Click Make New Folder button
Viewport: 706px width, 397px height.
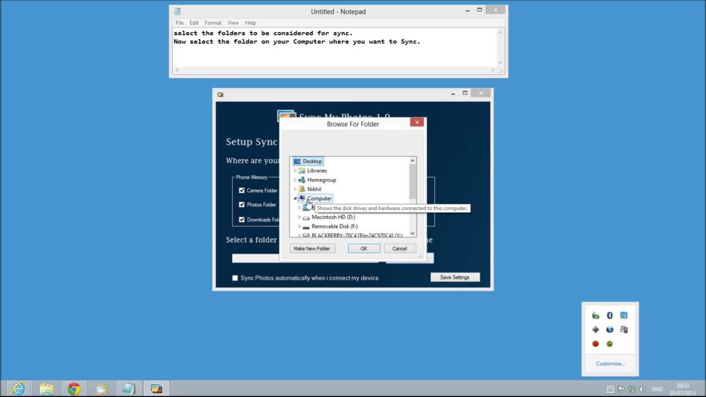[312, 249]
